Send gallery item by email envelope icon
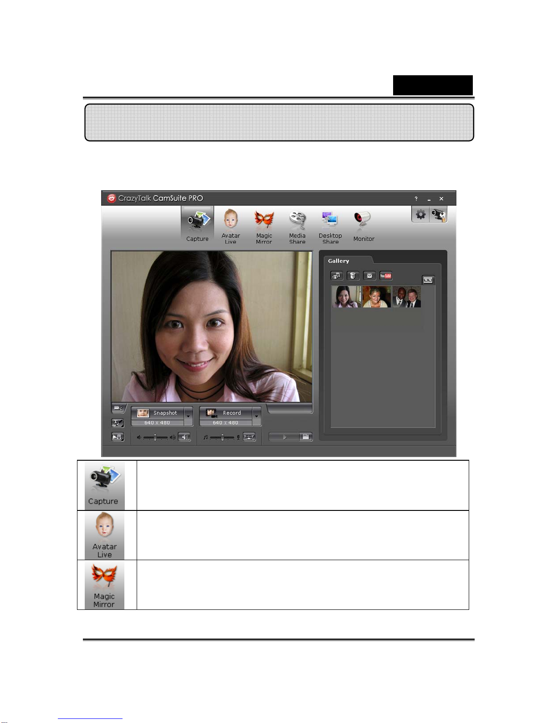Image resolution: width=558 pixels, height=723 pixels. [369, 276]
